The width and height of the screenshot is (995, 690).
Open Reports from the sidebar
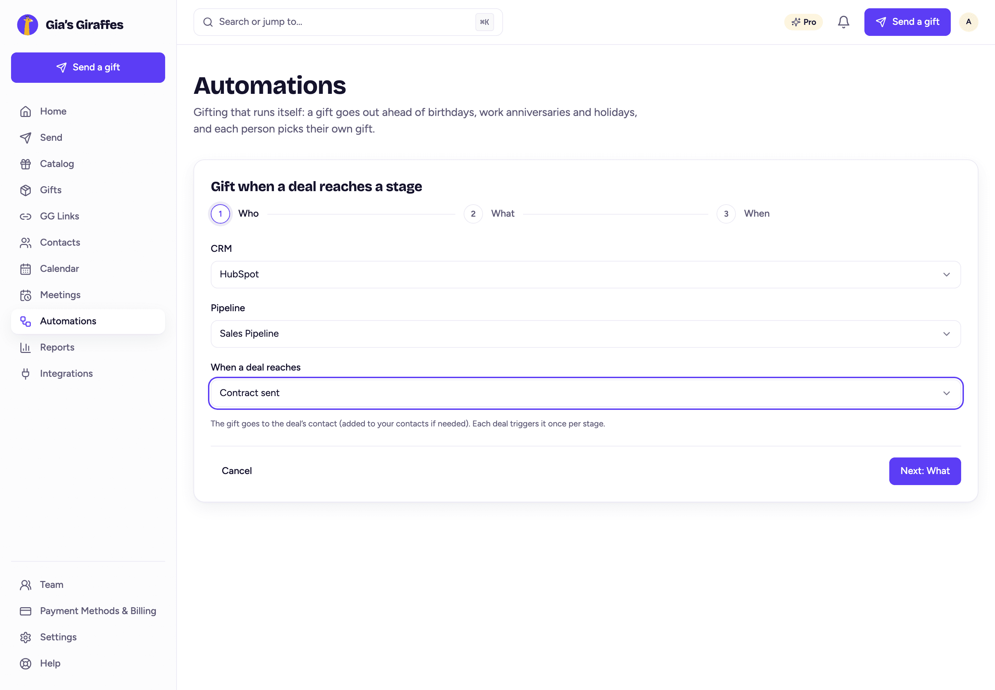click(x=88, y=348)
